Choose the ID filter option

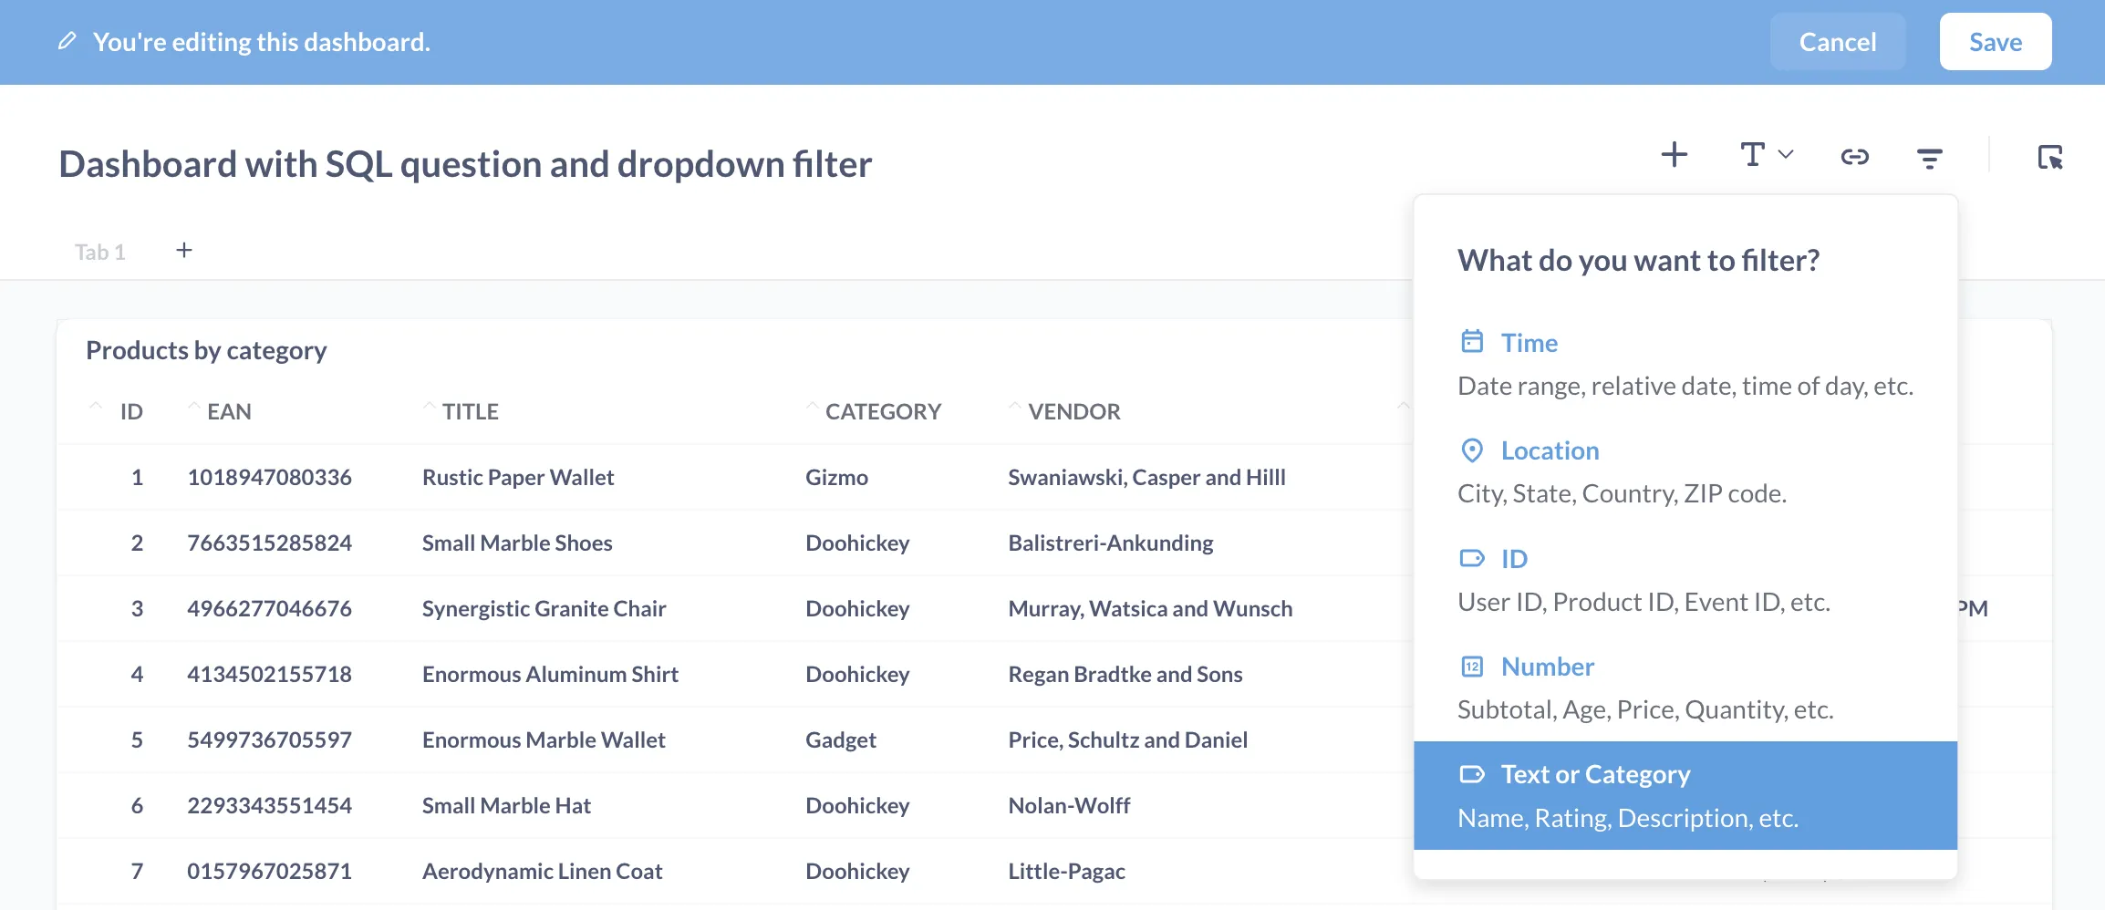[1514, 558]
